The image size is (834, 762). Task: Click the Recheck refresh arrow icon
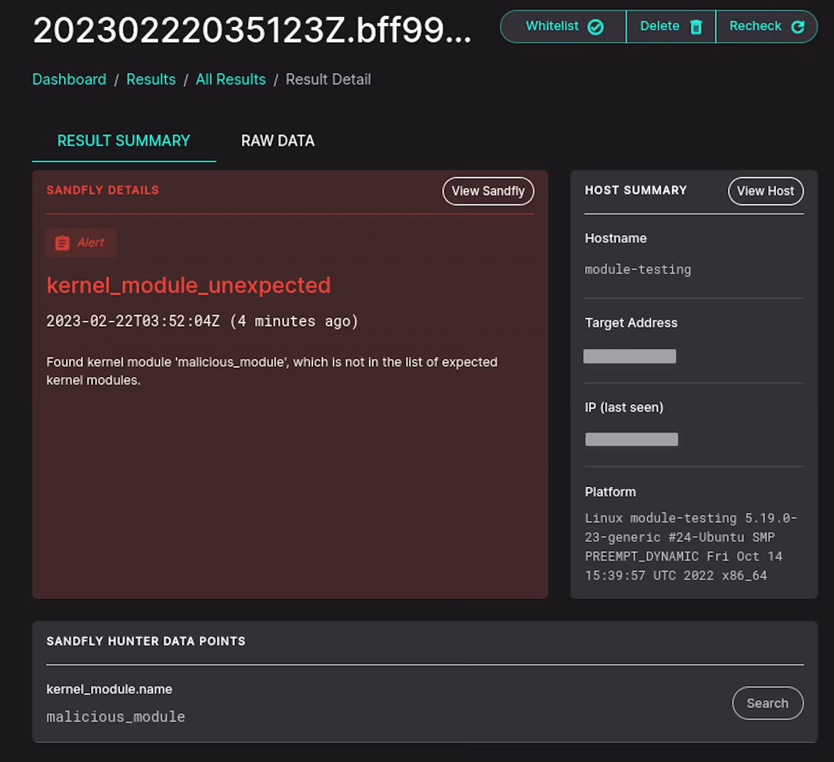click(798, 27)
